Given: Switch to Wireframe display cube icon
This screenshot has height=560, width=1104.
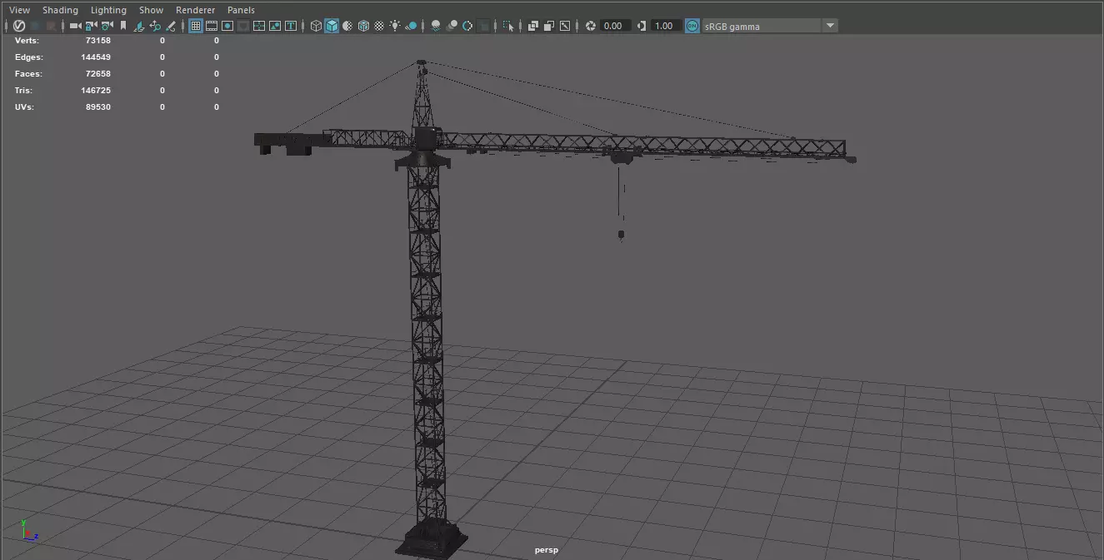Looking at the screenshot, I should 316,26.
